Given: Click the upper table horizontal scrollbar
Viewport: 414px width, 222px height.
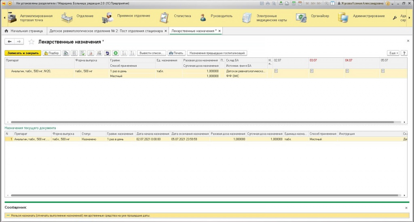Looking at the screenshot, I should [202, 122].
